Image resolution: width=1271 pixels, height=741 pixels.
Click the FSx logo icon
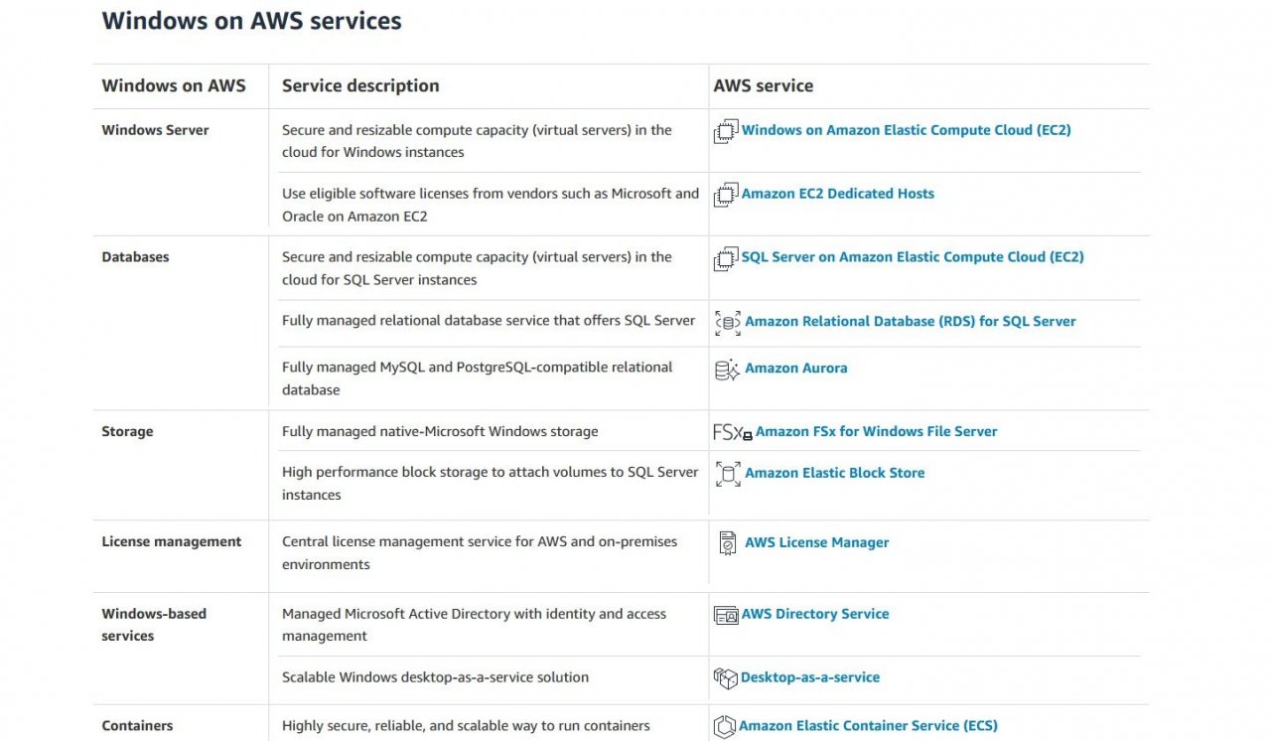(x=732, y=432)
